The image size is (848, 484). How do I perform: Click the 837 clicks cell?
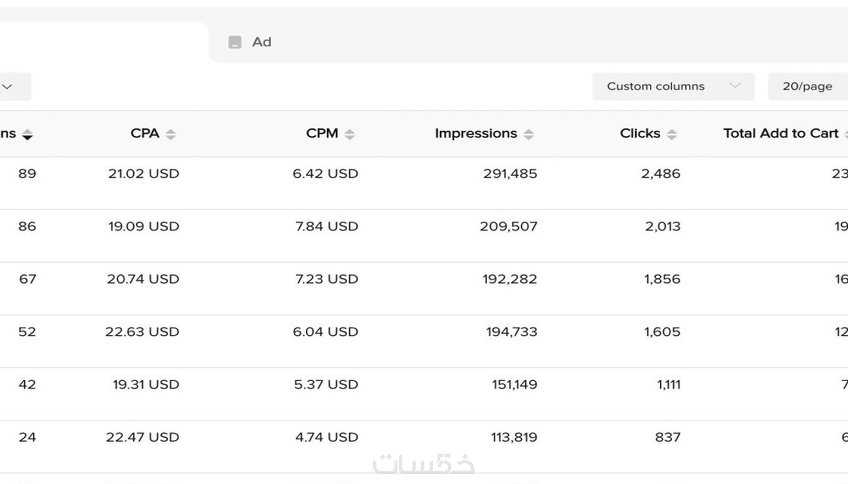click(667, 438)
